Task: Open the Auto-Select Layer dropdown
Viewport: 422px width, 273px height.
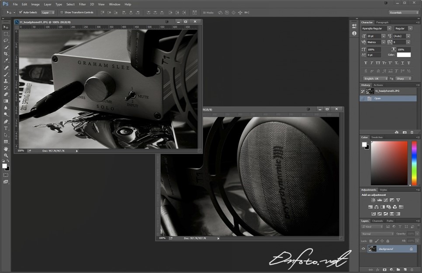Action: [48, 12]
